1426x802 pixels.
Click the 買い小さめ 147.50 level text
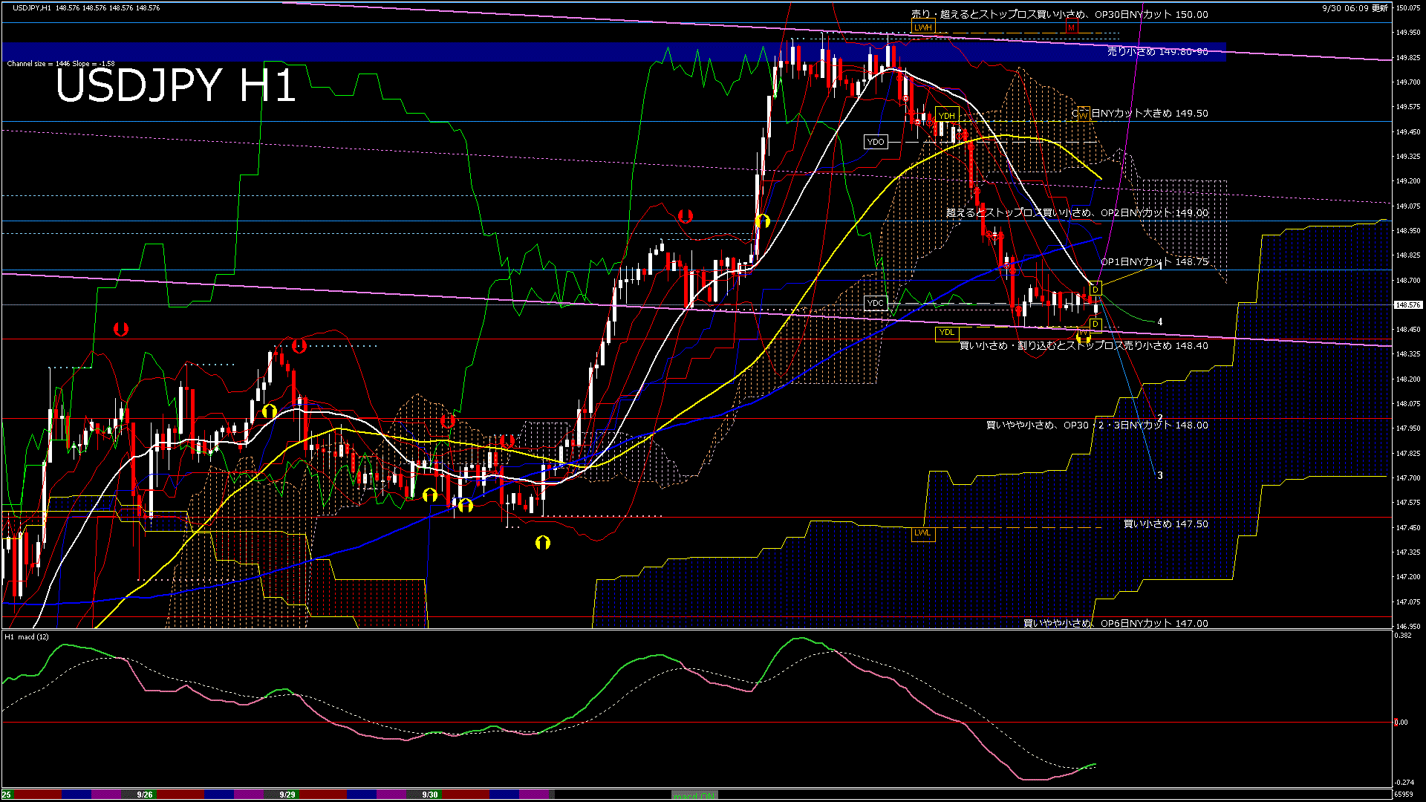[x=1165, y=524]
